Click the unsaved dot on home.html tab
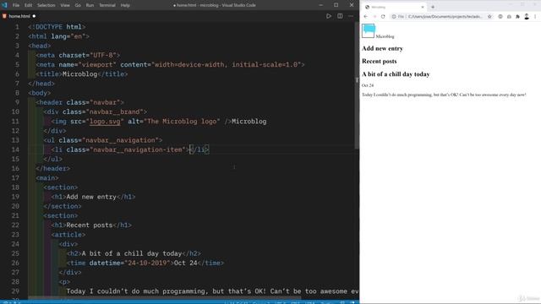The width and height of the screenshot is (541, 304). tap(34, 16)
